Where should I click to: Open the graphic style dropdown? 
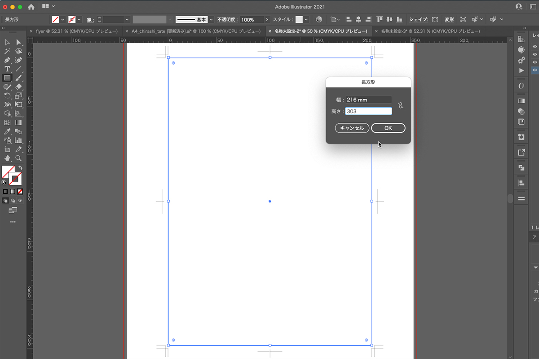point(306,20)
